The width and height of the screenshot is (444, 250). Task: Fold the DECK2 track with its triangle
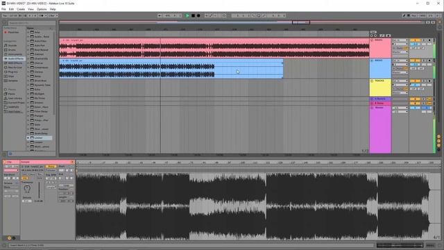(x=372, y=60)
